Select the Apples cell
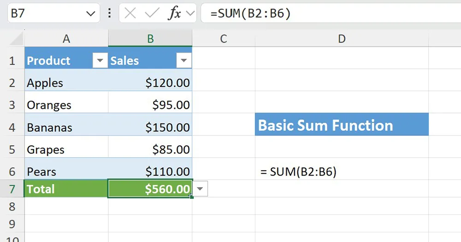This screenshot has width=461, height=242. point(66,83)
